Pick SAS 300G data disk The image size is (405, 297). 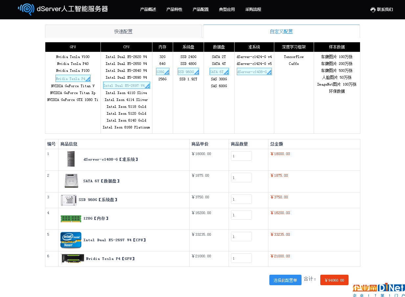219,79
